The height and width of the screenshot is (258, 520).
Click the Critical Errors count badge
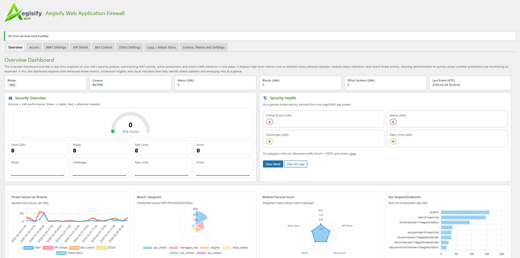[x=269, y=122]
